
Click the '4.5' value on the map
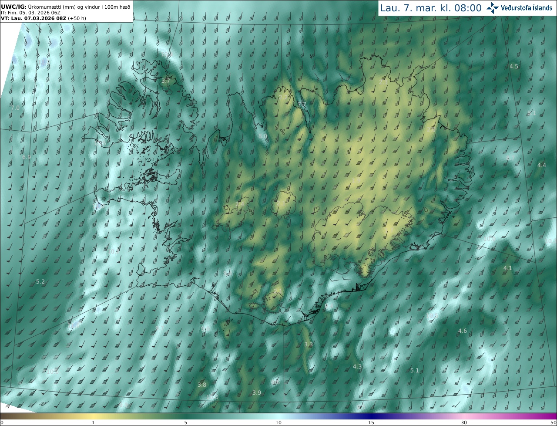pos(514,66)
